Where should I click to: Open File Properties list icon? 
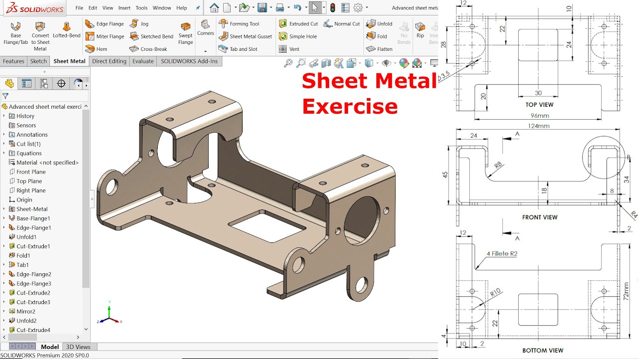click(345, 7)
